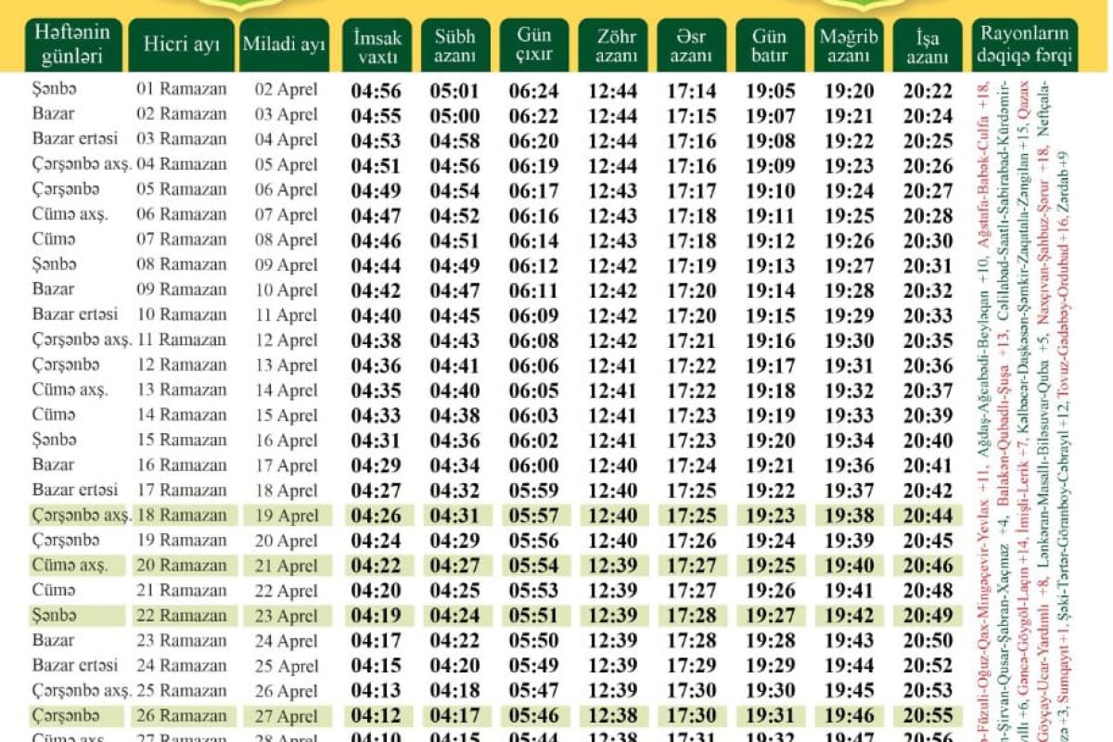
Task: Click the Məğrib azanı column header
Action: 850,46
